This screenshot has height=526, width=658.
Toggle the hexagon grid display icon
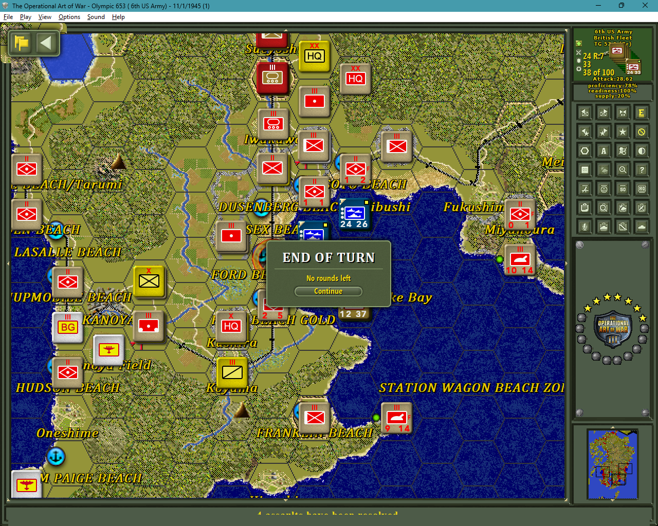(584, 151)
